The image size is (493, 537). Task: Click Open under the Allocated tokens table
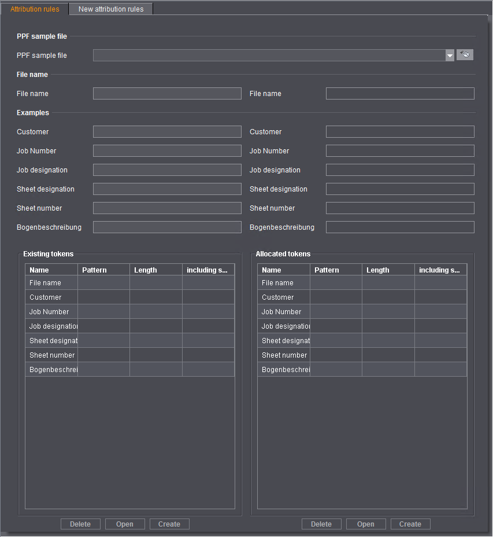pos(366,524)
